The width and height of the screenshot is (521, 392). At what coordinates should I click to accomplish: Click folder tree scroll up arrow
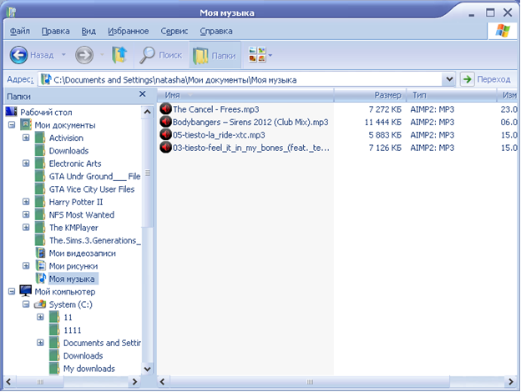pos(147,113)
